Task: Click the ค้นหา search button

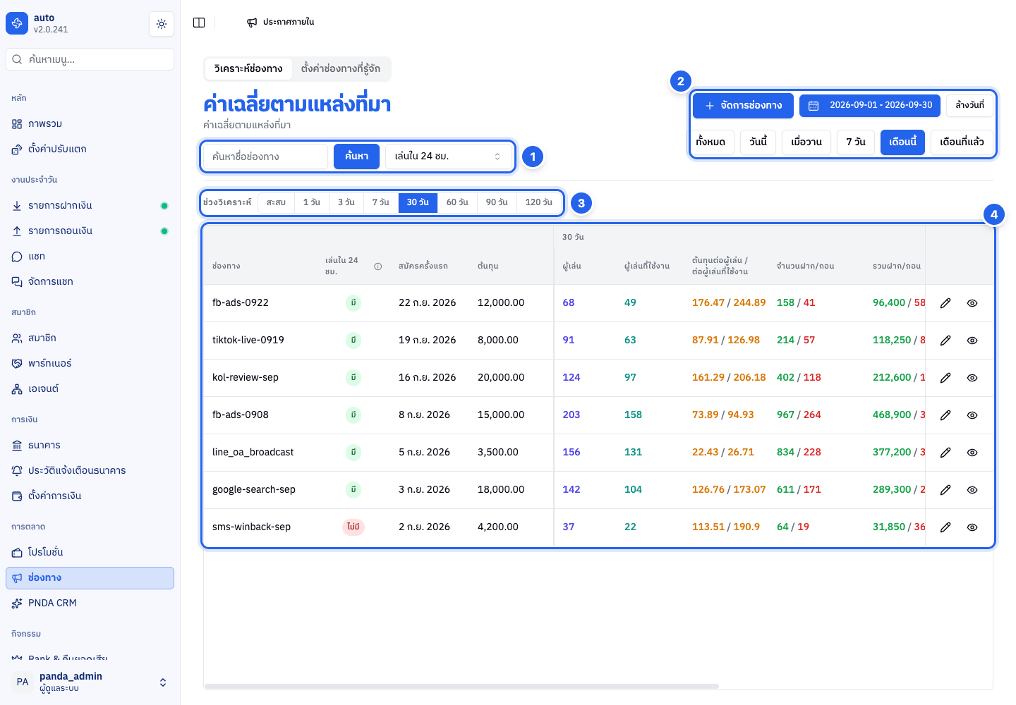Action: (356, 157)
